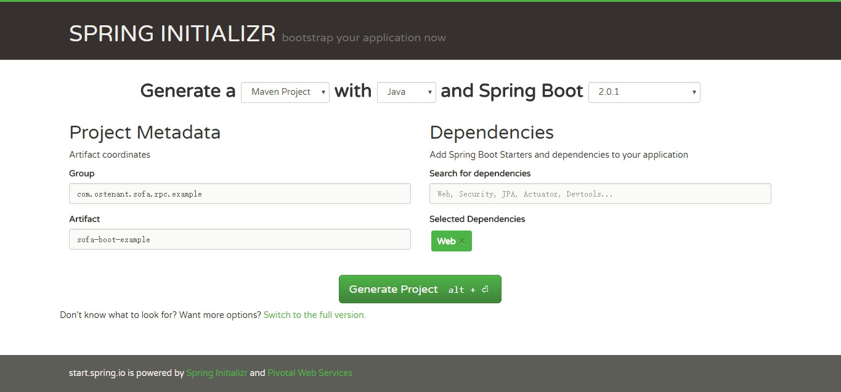Click the Artifact field label
The width and height of the screenshot is (841, 392).
84,219
